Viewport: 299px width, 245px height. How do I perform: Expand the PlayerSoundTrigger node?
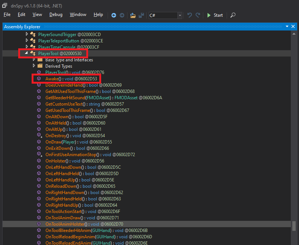click(x=26, y=34)
